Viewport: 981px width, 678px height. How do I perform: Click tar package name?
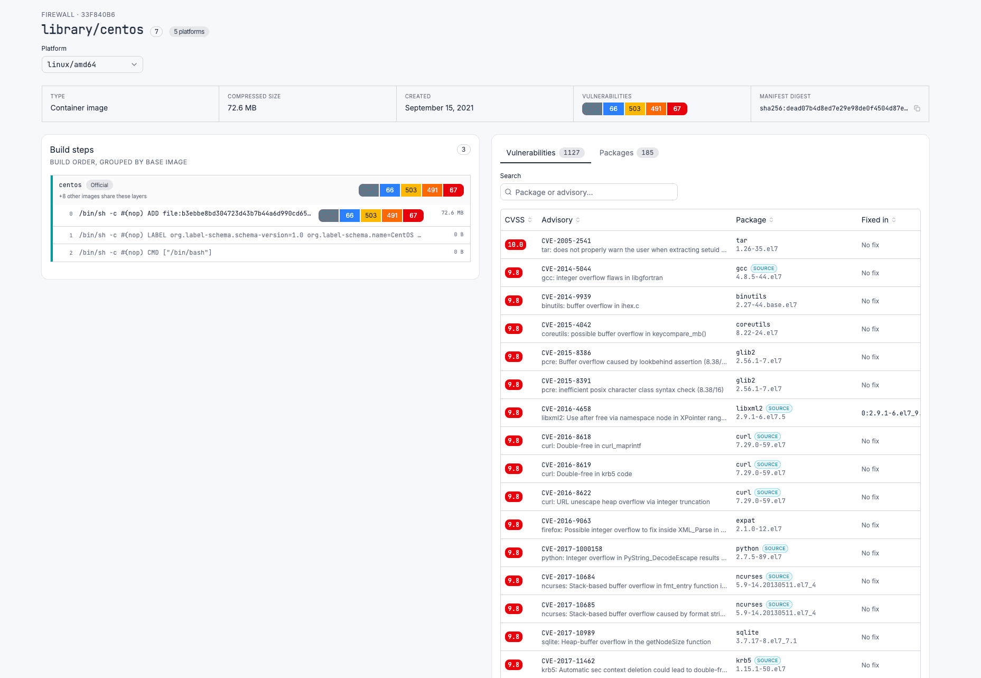[742, 240]
